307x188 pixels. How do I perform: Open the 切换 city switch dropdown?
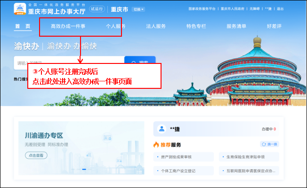(137, 9)
